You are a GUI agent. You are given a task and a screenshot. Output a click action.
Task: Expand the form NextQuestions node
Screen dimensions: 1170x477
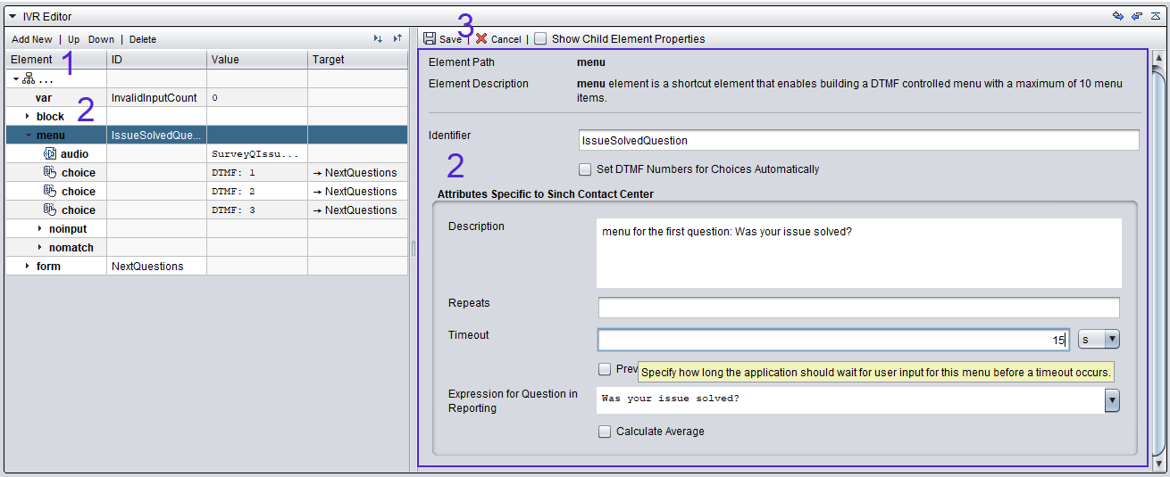pos(27,267)
